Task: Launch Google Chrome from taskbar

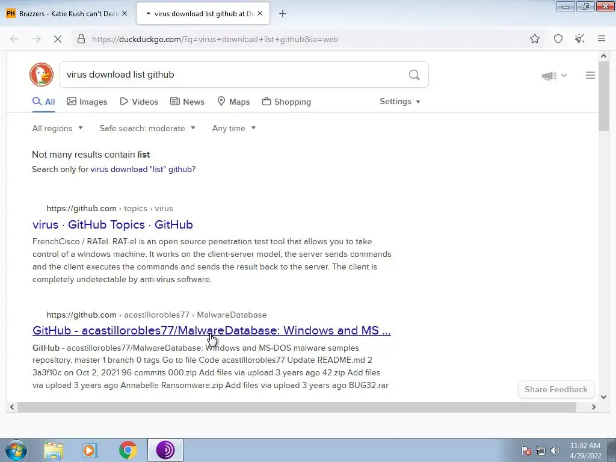Action: click(128, 451)
